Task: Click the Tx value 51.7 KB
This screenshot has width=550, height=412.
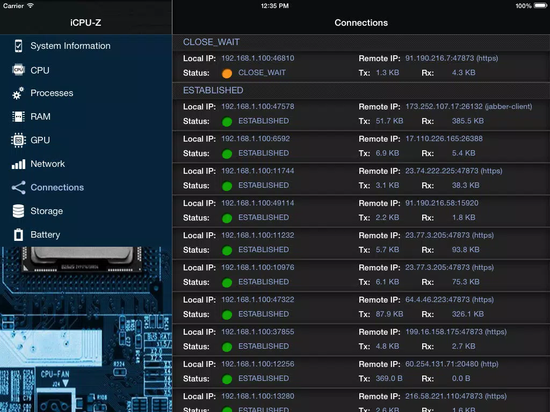Action: tap(389, 121)
